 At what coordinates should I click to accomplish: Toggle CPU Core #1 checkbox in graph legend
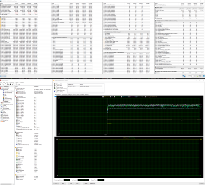click(114, 97)
